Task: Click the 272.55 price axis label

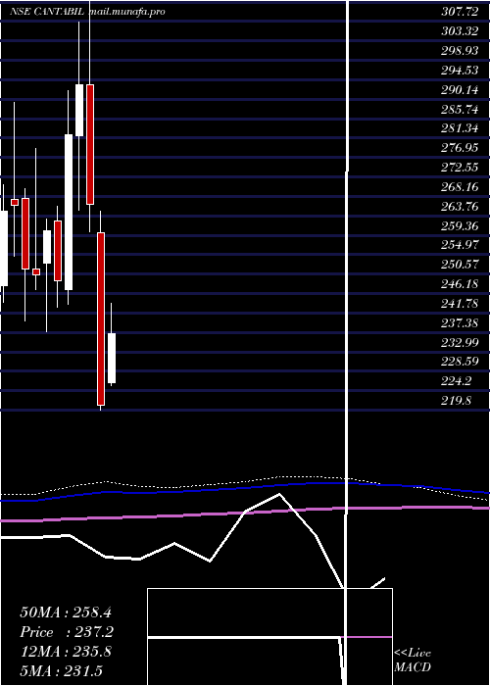Action: point(460,168)
